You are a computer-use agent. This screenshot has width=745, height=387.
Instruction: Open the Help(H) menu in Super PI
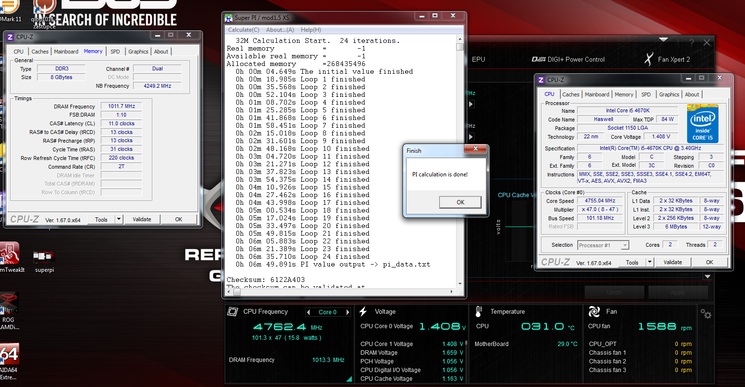tap(311, 30)
